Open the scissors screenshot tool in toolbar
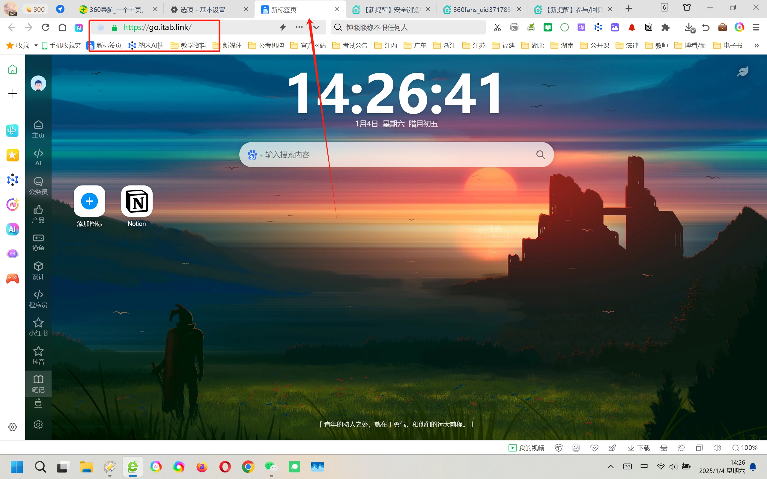 point(497,28)
